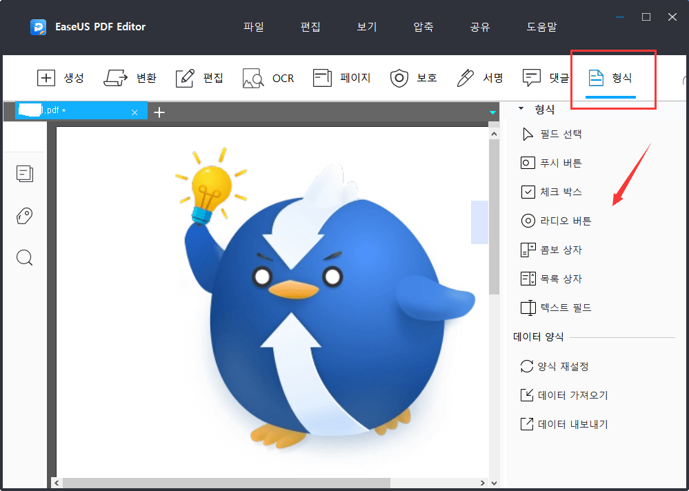
Task: Collapse the 형식 panel section
Action: tap(522, 108)
